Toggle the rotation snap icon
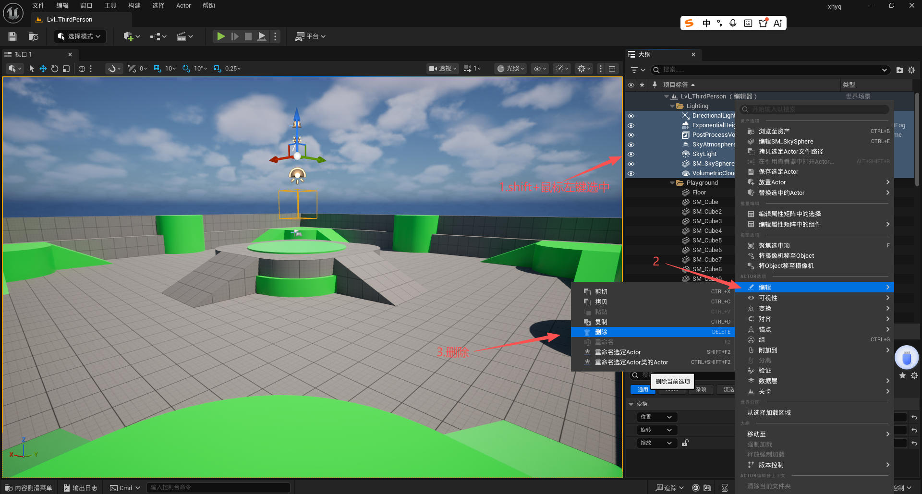Screen dimensions: 922x494 click(186, 69)
